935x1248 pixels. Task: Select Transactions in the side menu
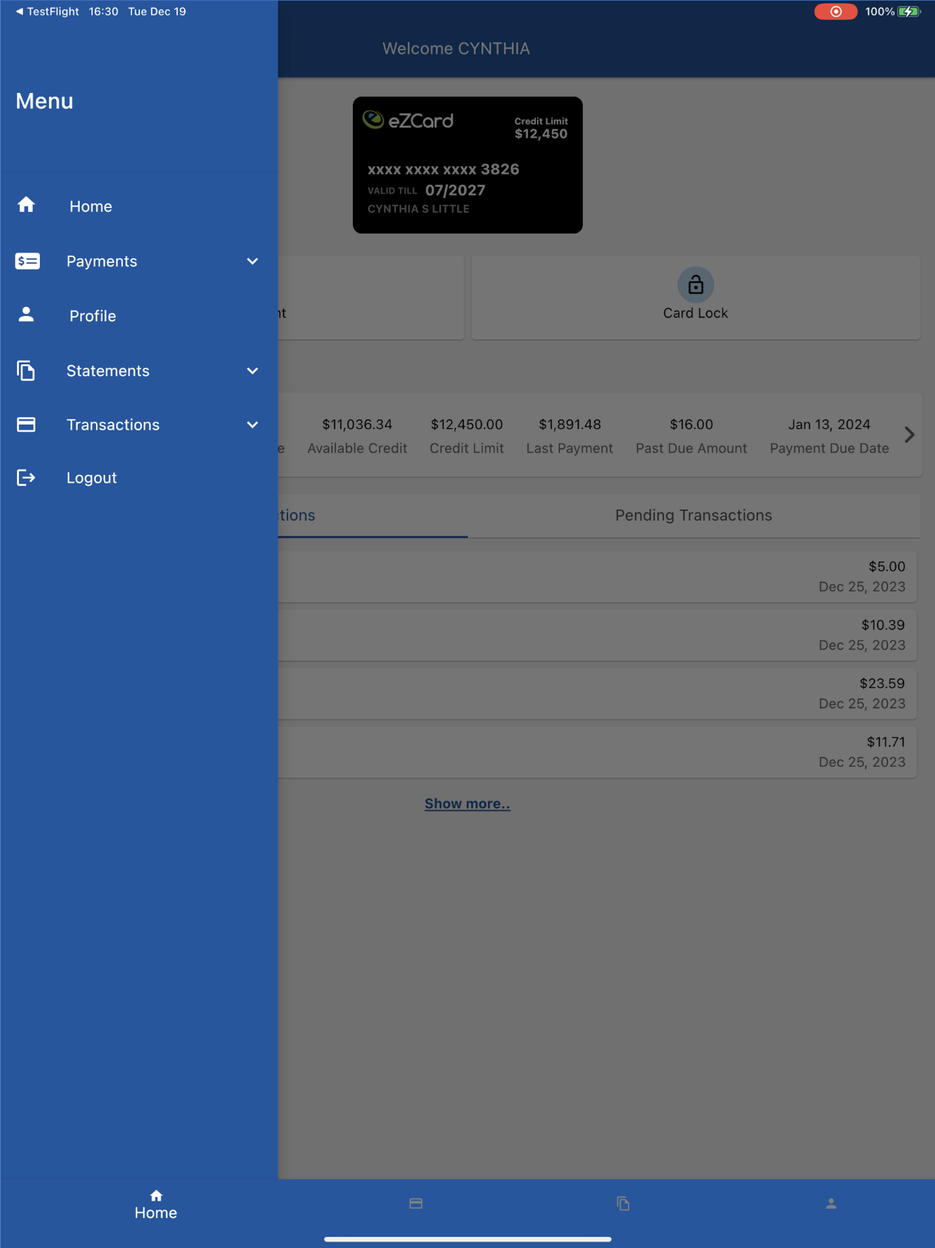click(139, 424)
